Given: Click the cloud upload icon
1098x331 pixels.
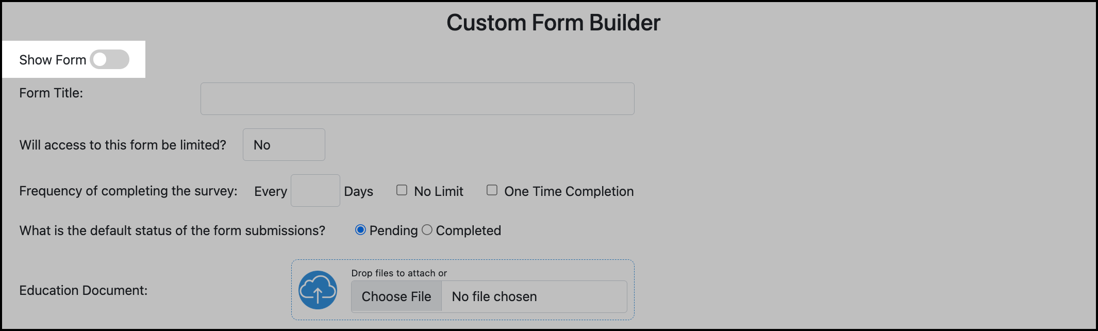Looking at the screenshot, I should [x=318, y=290].
